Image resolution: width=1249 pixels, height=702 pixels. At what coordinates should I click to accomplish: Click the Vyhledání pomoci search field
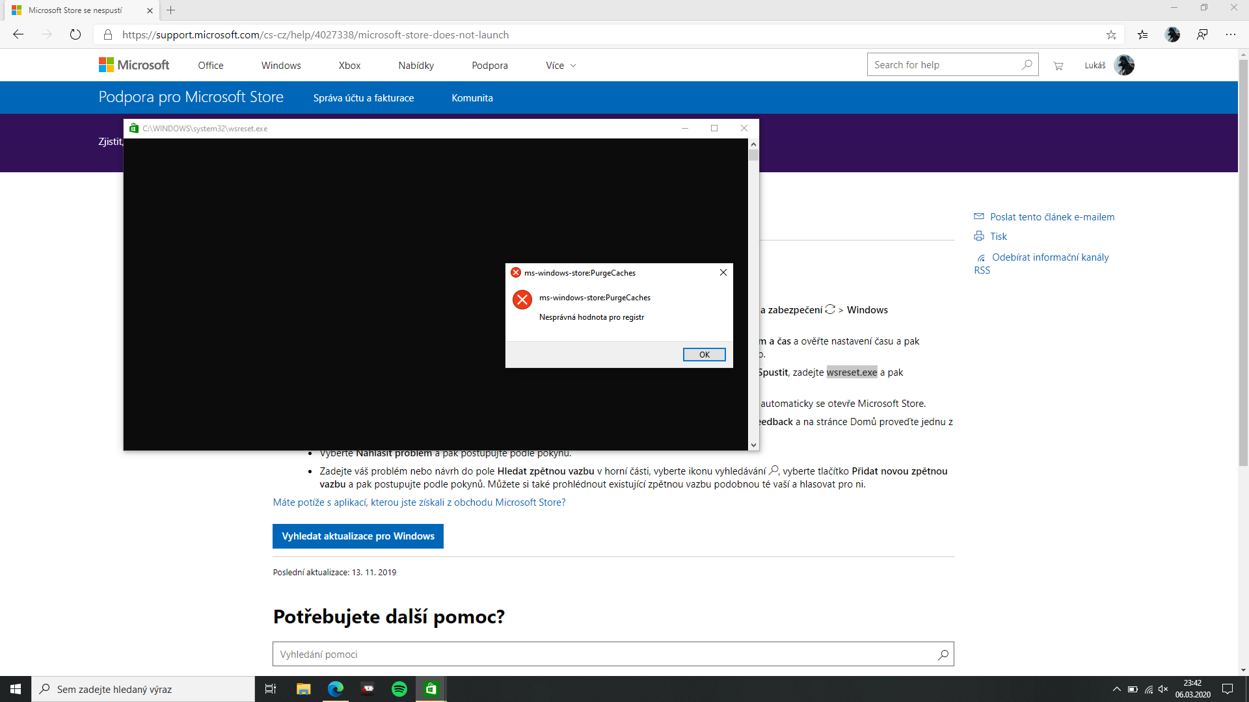point(605,654)
